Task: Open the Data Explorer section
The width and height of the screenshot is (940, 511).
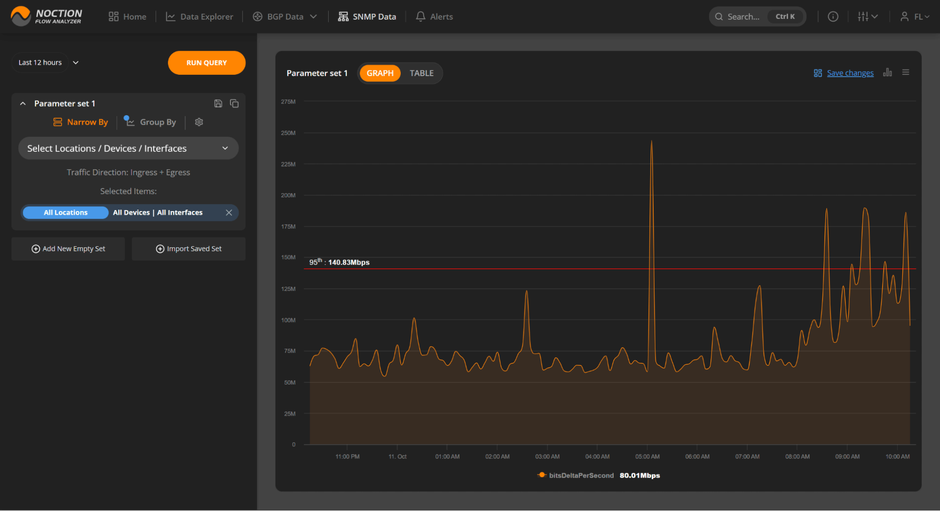Action: point(199,16)
